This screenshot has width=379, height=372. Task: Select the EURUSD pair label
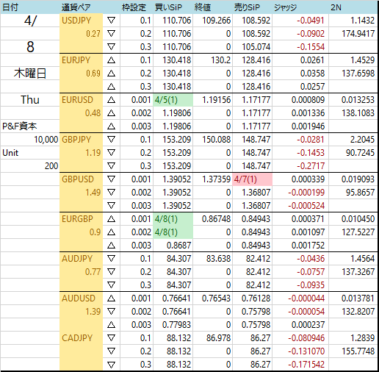[x=77, y=100]
